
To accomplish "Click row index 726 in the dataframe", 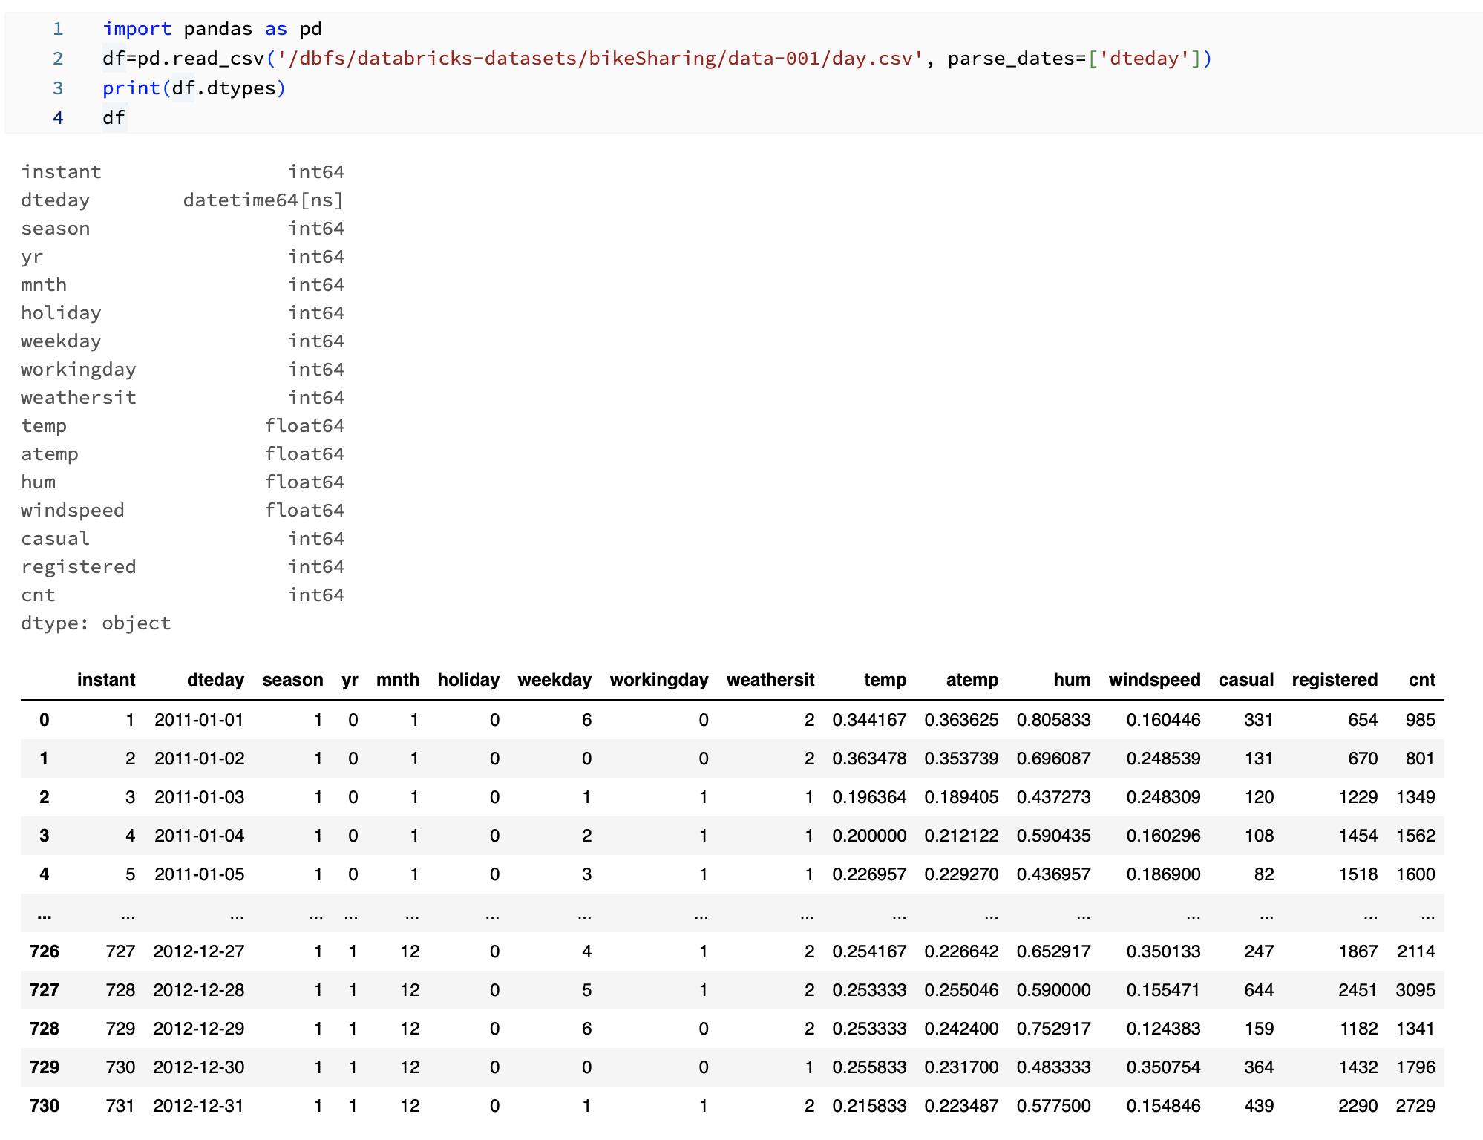I will click(x=45, y=951).
